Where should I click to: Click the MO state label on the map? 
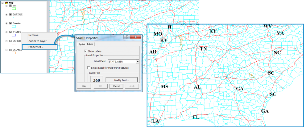point(158,34)
